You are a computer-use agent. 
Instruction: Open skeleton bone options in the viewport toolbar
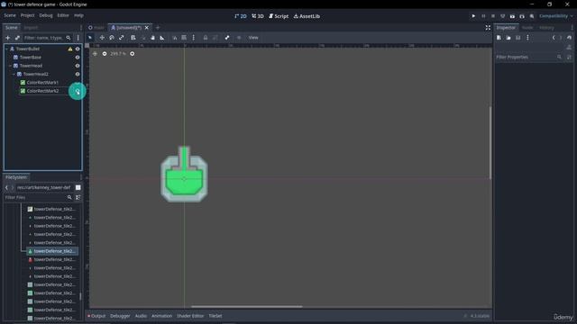coord(227,38)
